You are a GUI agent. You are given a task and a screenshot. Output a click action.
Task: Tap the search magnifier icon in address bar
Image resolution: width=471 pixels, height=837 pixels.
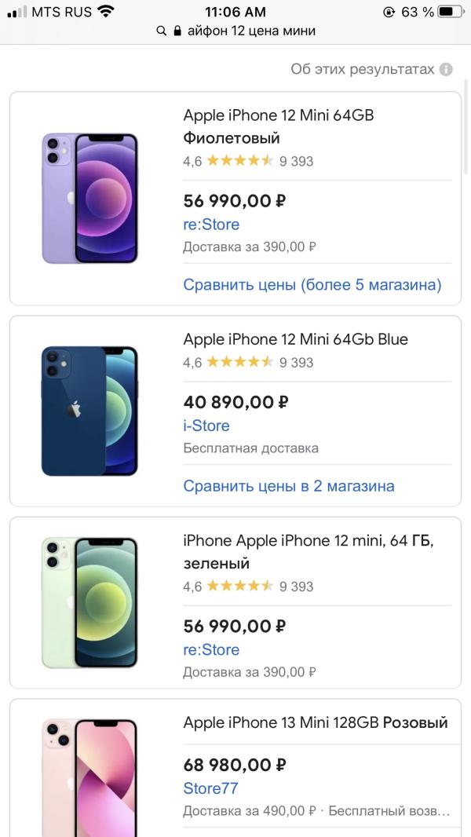(162, 31)
